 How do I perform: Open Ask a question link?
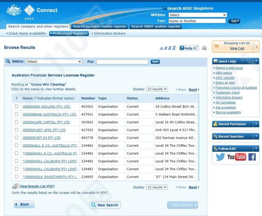pyautogui.click(x=225, y=107)
